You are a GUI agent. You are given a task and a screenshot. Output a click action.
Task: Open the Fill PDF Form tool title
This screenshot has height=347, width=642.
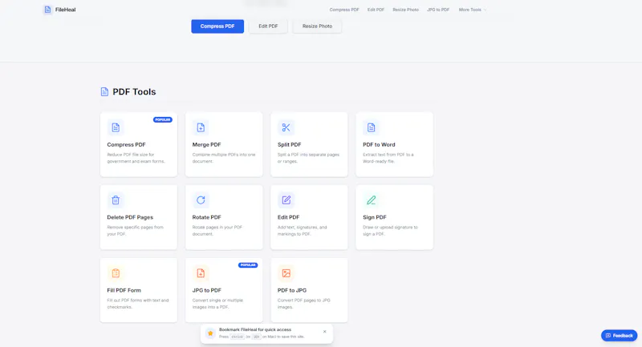point(124,290)
